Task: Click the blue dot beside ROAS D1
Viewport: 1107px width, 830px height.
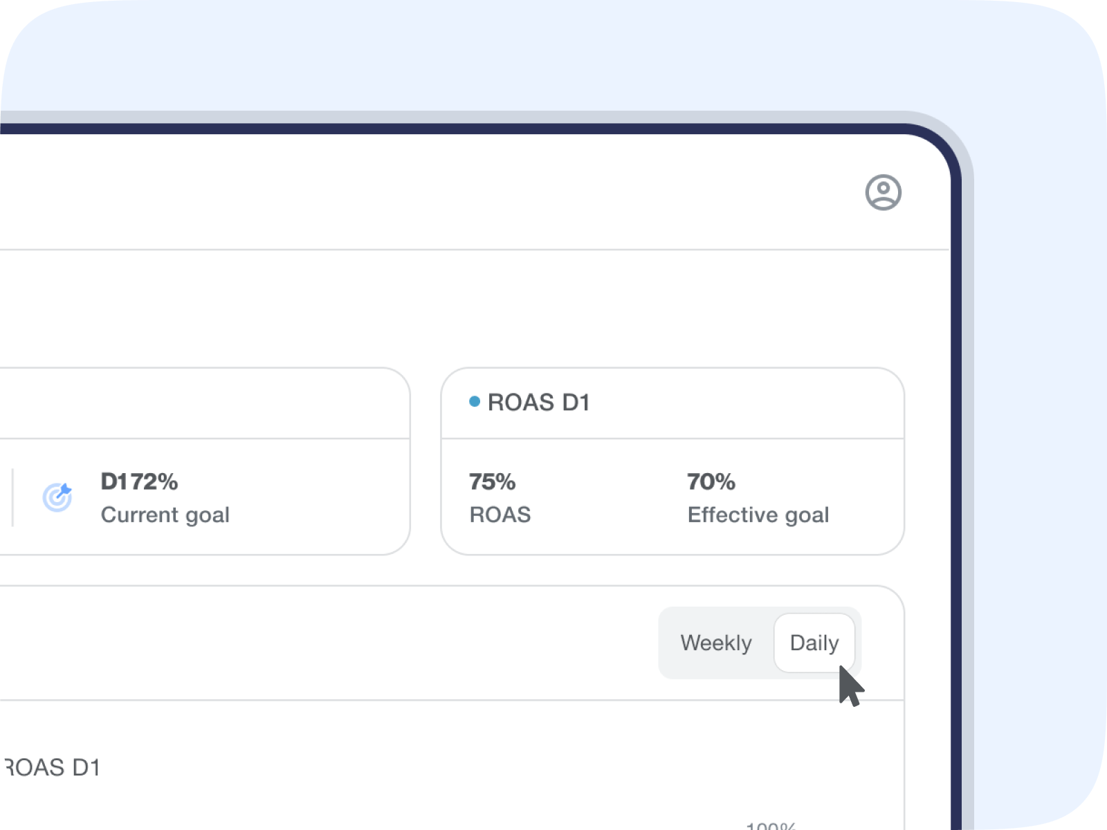Action: pyautogui.click(x=474, y=401)
